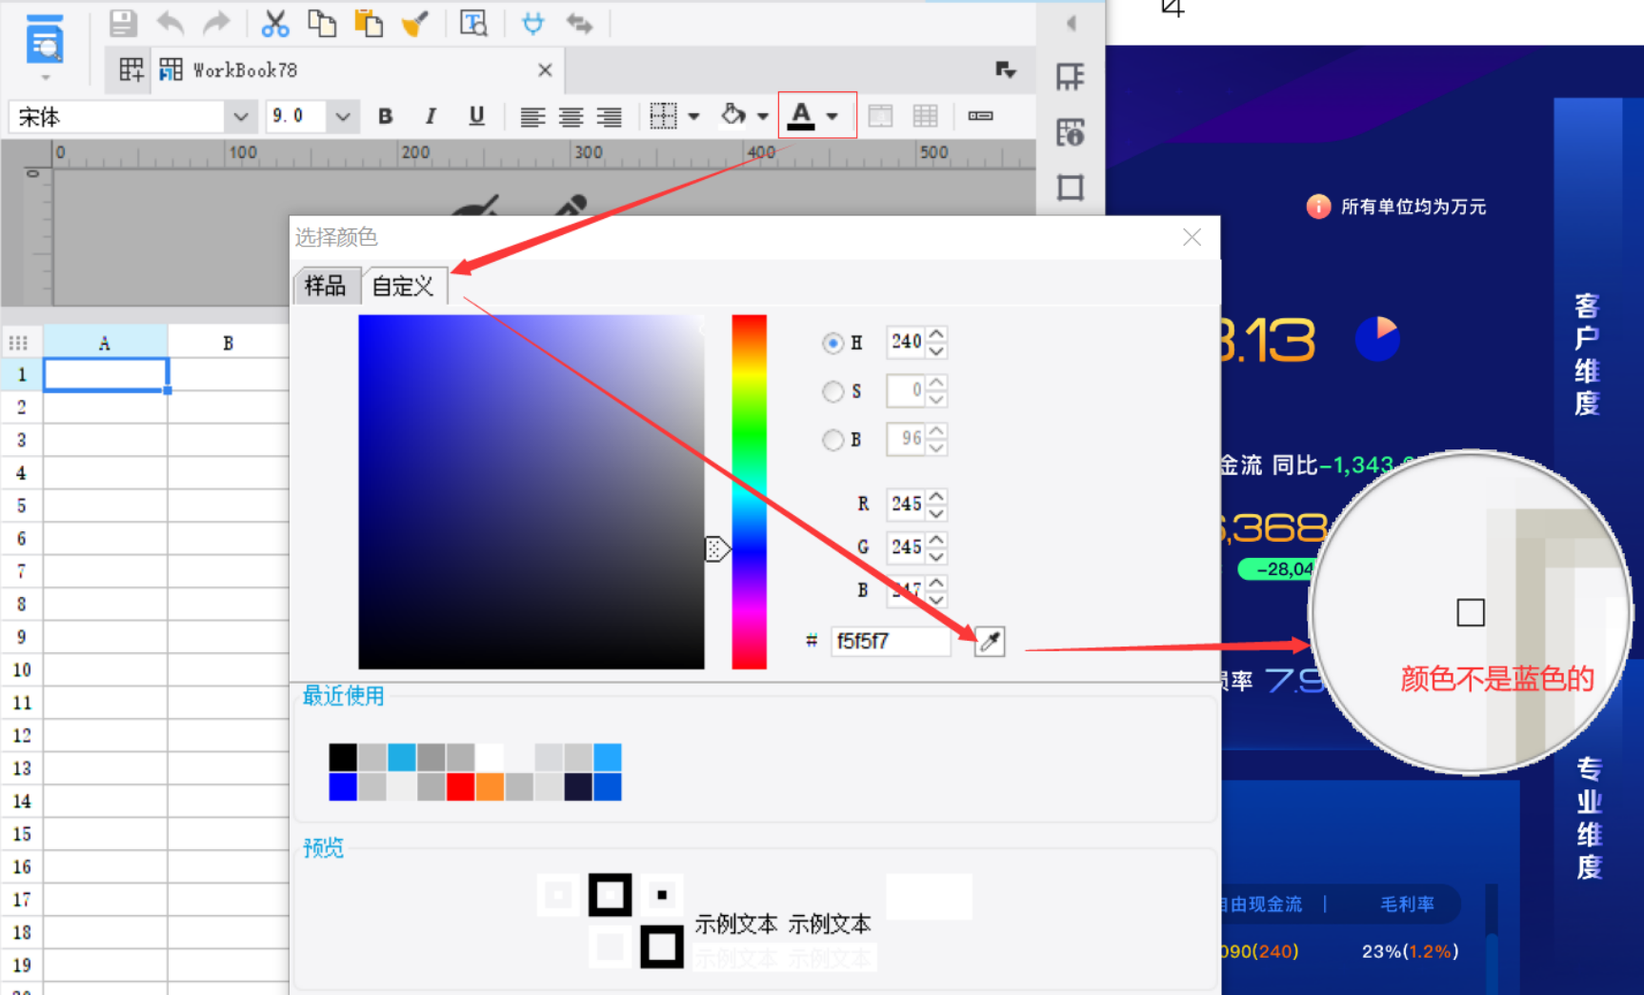Decrease the R value with down arrow
The height and width of the screenshot is (995, 1644).
(x=937, y=512)
